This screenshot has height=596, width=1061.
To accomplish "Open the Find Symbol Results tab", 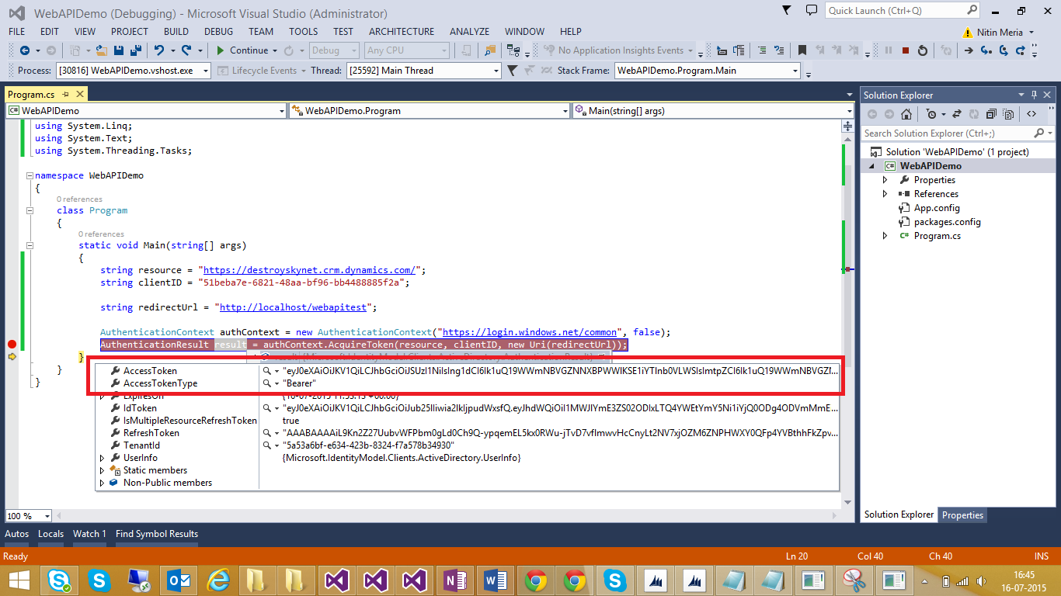I will (157, 534).
